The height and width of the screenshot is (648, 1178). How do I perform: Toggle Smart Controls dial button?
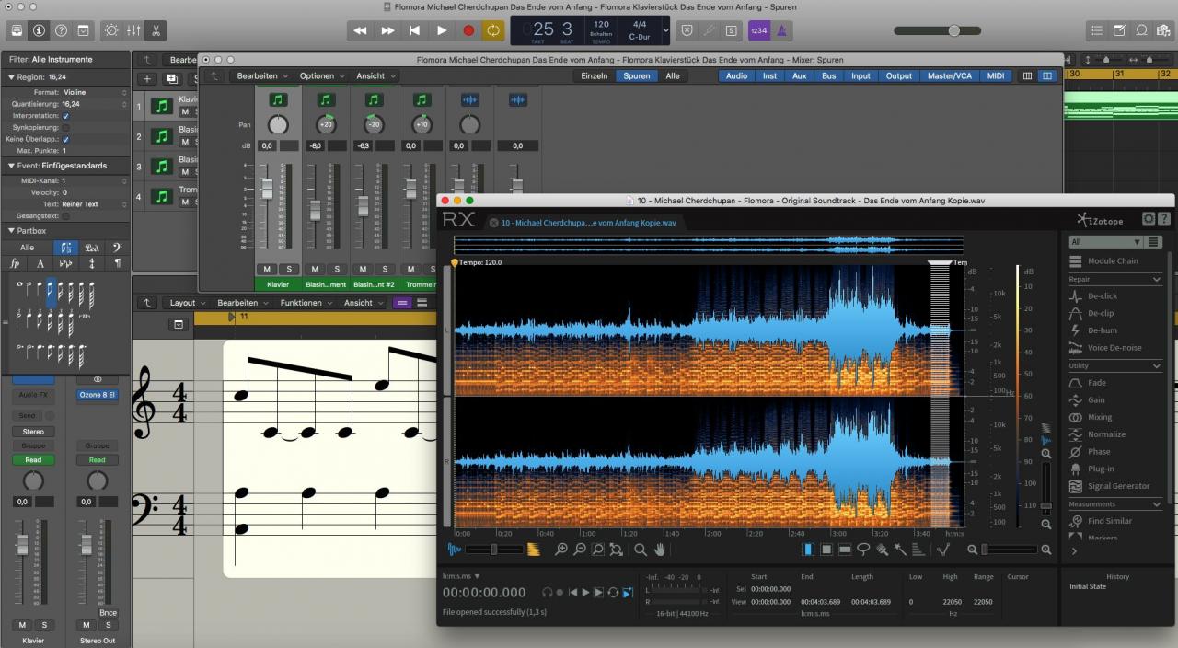click(111, 30)
